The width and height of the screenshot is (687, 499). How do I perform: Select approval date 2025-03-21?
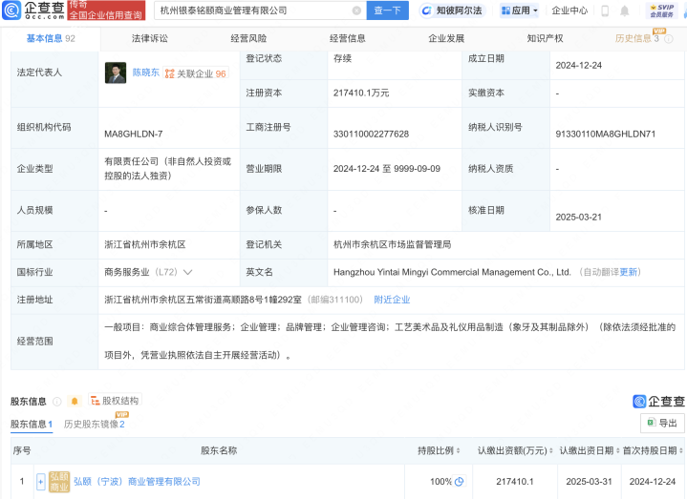[x=578, y=217]
